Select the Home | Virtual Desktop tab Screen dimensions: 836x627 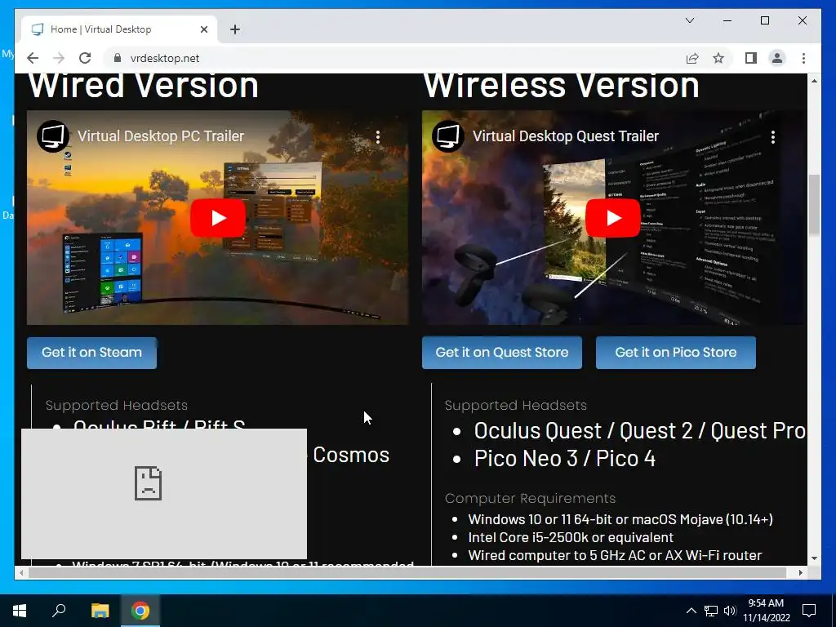click(119, 29)
